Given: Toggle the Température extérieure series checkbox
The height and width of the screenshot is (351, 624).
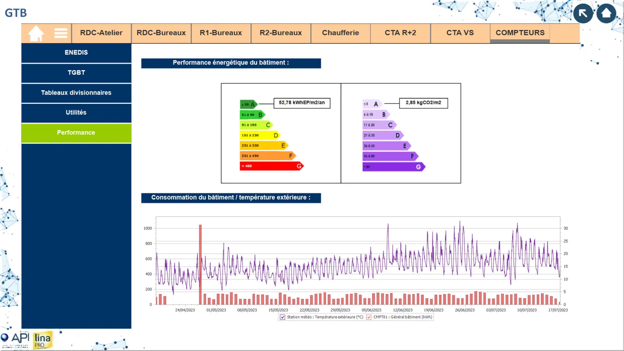Looking at the screenshot, I should pos(282,317).
